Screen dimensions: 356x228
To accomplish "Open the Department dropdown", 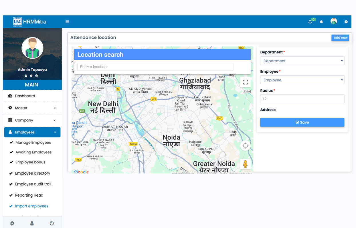I will [x=302, y=61].
